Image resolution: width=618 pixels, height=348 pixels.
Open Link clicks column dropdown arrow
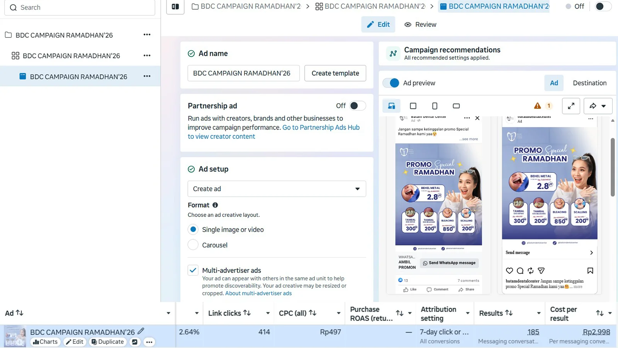pyautogui.click(x=268, y=313)
